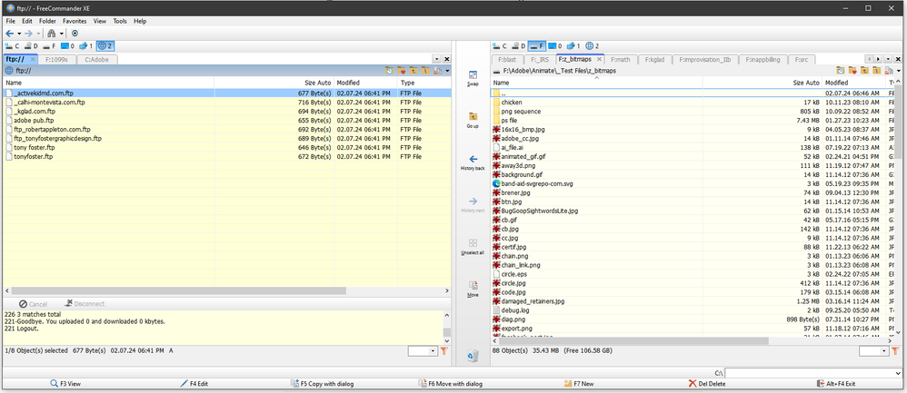Click Unselect all in middle toolbar
The width and height of the screenshot is (907, 393).
pyautogui.click(x=473, y=247)
